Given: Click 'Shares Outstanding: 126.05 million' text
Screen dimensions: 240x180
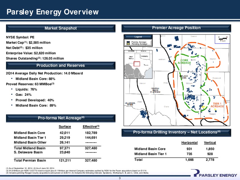Looking at the screenshot, I should click(x=35, y=58).
